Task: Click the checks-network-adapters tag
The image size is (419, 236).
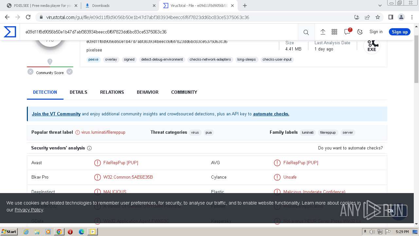Action: pos(210,59)
